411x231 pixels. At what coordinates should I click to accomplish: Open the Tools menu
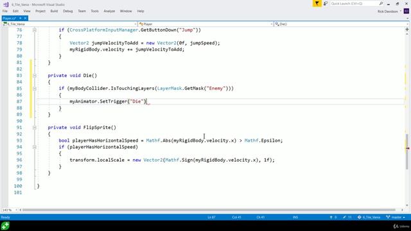pyautogui.click(x=94, y=11)
